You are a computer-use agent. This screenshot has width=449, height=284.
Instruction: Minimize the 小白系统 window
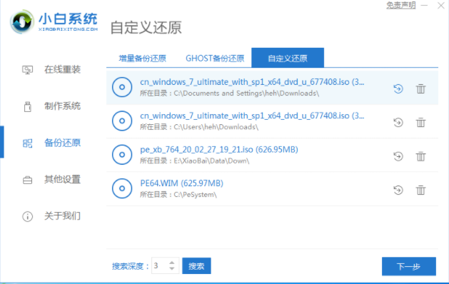425,6
